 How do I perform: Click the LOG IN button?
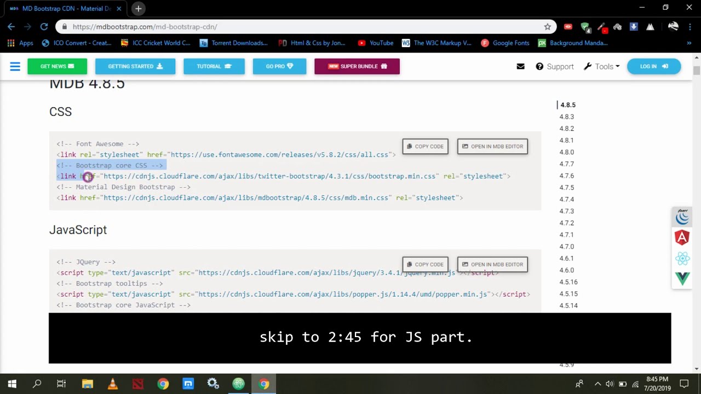pyautogui.click(x=654, y=66)
